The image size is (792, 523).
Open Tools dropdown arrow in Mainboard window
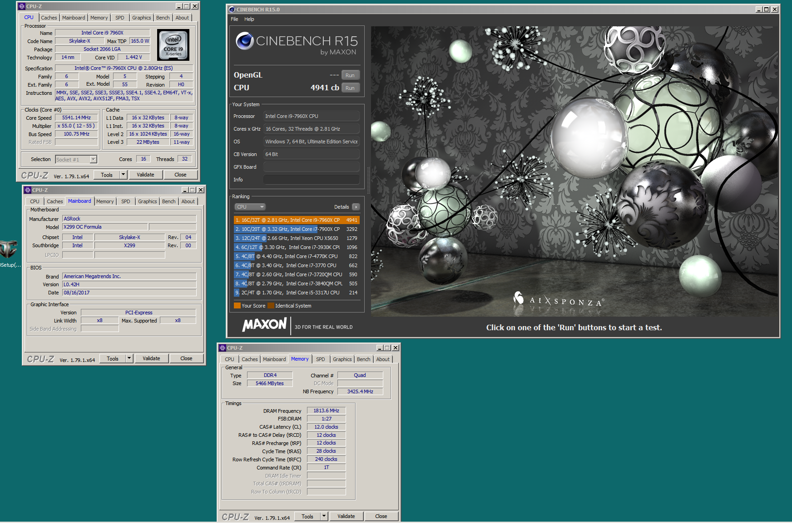pyautogui.click(x=129, y=358)
